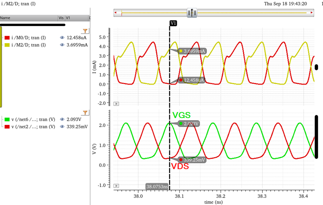
Task: Click the left arrow on the zoom bar
Action: tap(116, 13)
